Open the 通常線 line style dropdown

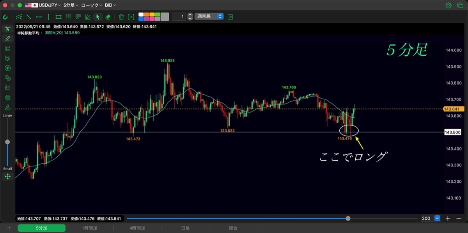point(209,17)
